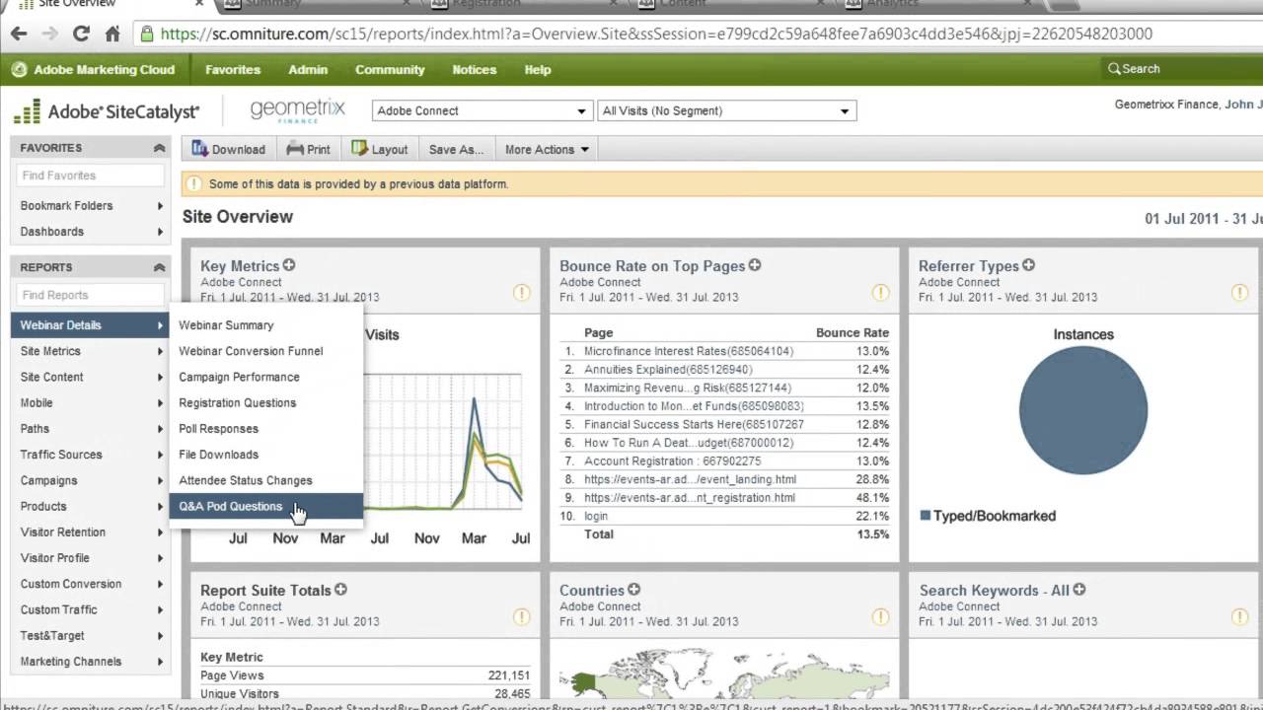This screenshot has height=710, width=1263.
Task: Expand the Mobile reports menu
Action: 91,402
